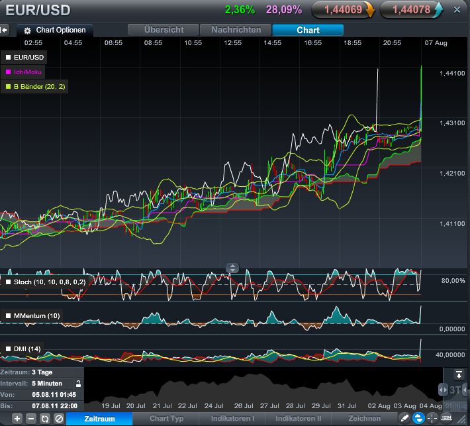Click the Bis date field 07.08.11 22:00
The image size is (470, 426).
[54, 406]
